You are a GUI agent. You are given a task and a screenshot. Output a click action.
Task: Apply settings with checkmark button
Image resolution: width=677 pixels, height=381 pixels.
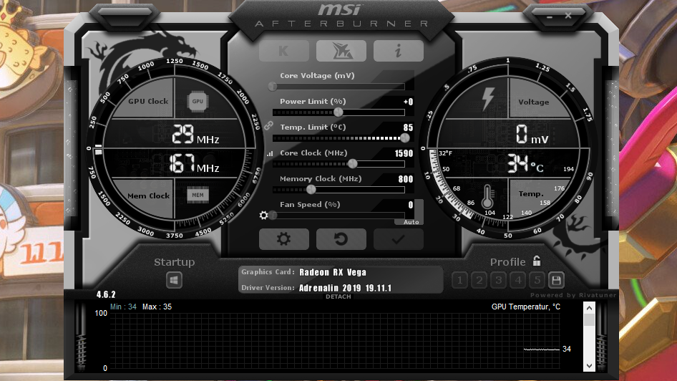click(398, 239)
